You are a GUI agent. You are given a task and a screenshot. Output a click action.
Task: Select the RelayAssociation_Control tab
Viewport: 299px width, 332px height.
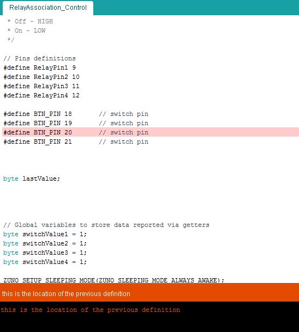point(48,8)
